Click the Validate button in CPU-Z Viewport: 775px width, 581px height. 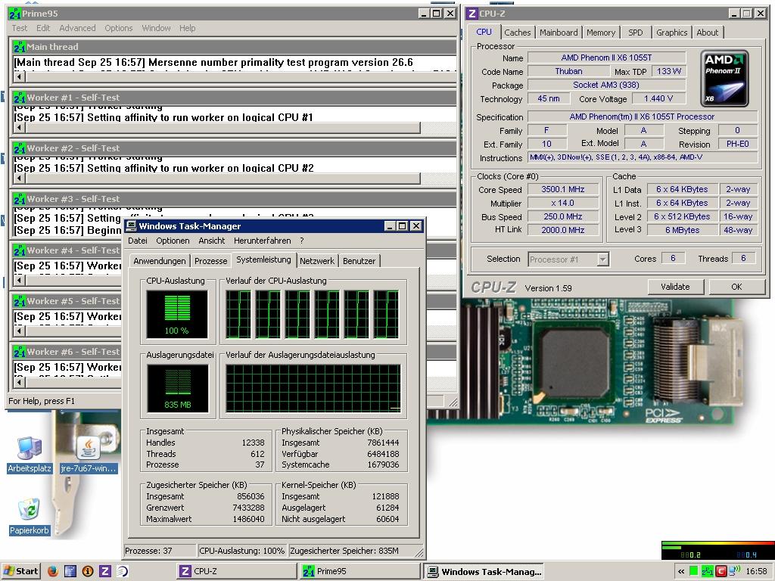point(675,287)
